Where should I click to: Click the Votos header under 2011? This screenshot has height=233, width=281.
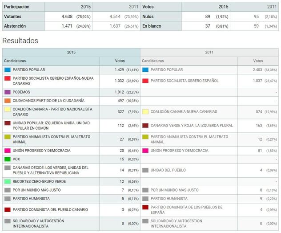tap(258, 61)
